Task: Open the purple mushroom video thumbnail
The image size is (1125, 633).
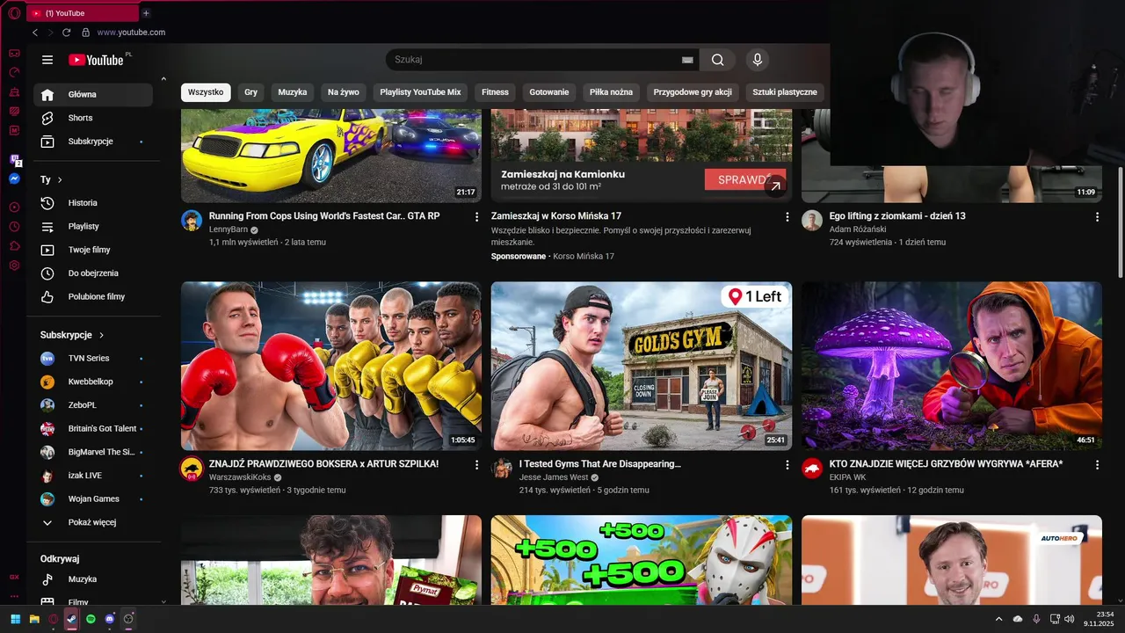Action: click(952, 366)
